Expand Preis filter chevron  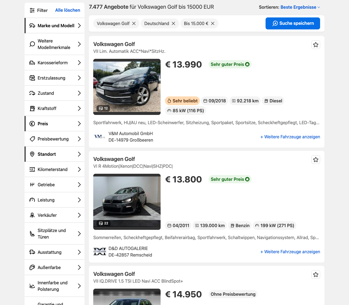point(79,124)
